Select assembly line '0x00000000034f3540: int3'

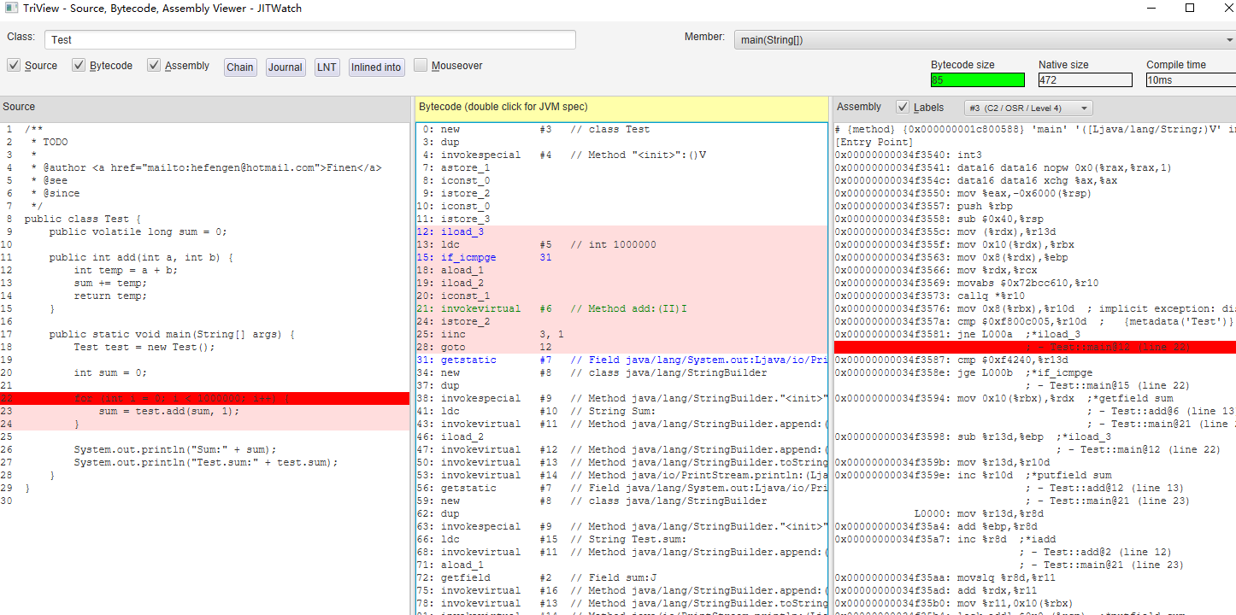1034,155
